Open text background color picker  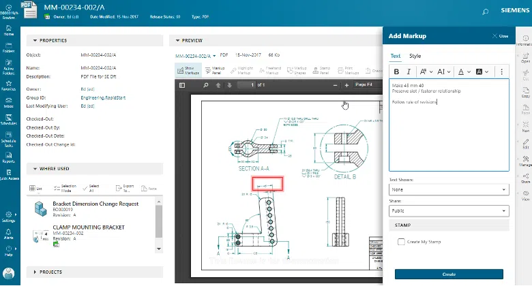482,71
